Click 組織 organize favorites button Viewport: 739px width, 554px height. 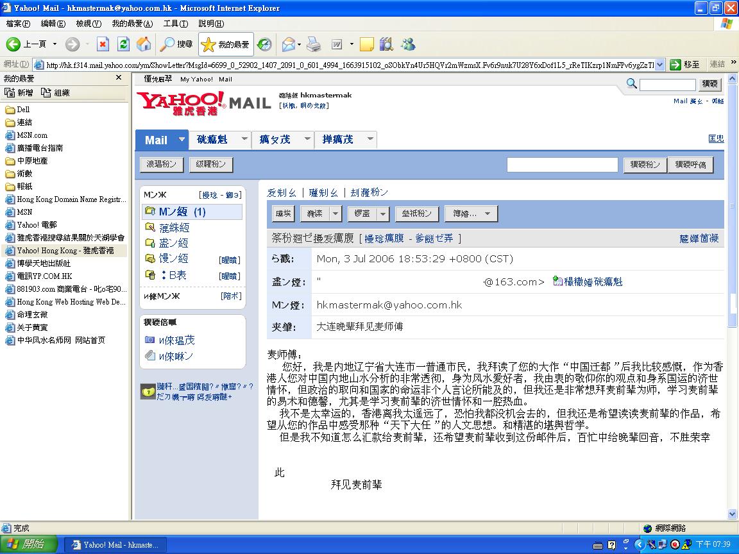55,93
